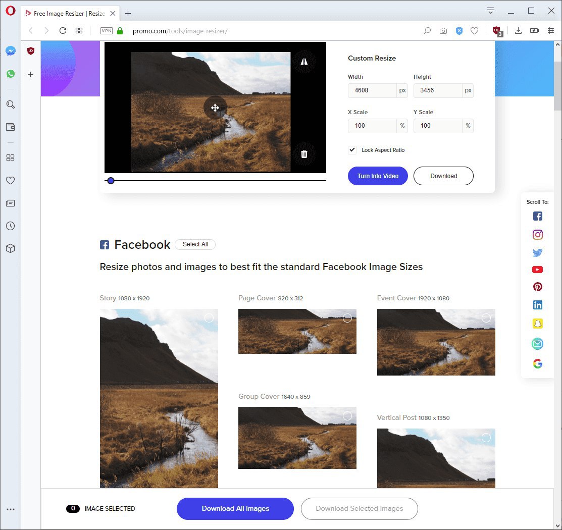This screenshot has width=562, height=530.
Task: Click the Story thumbnail preview
Action: coord(159,398)
